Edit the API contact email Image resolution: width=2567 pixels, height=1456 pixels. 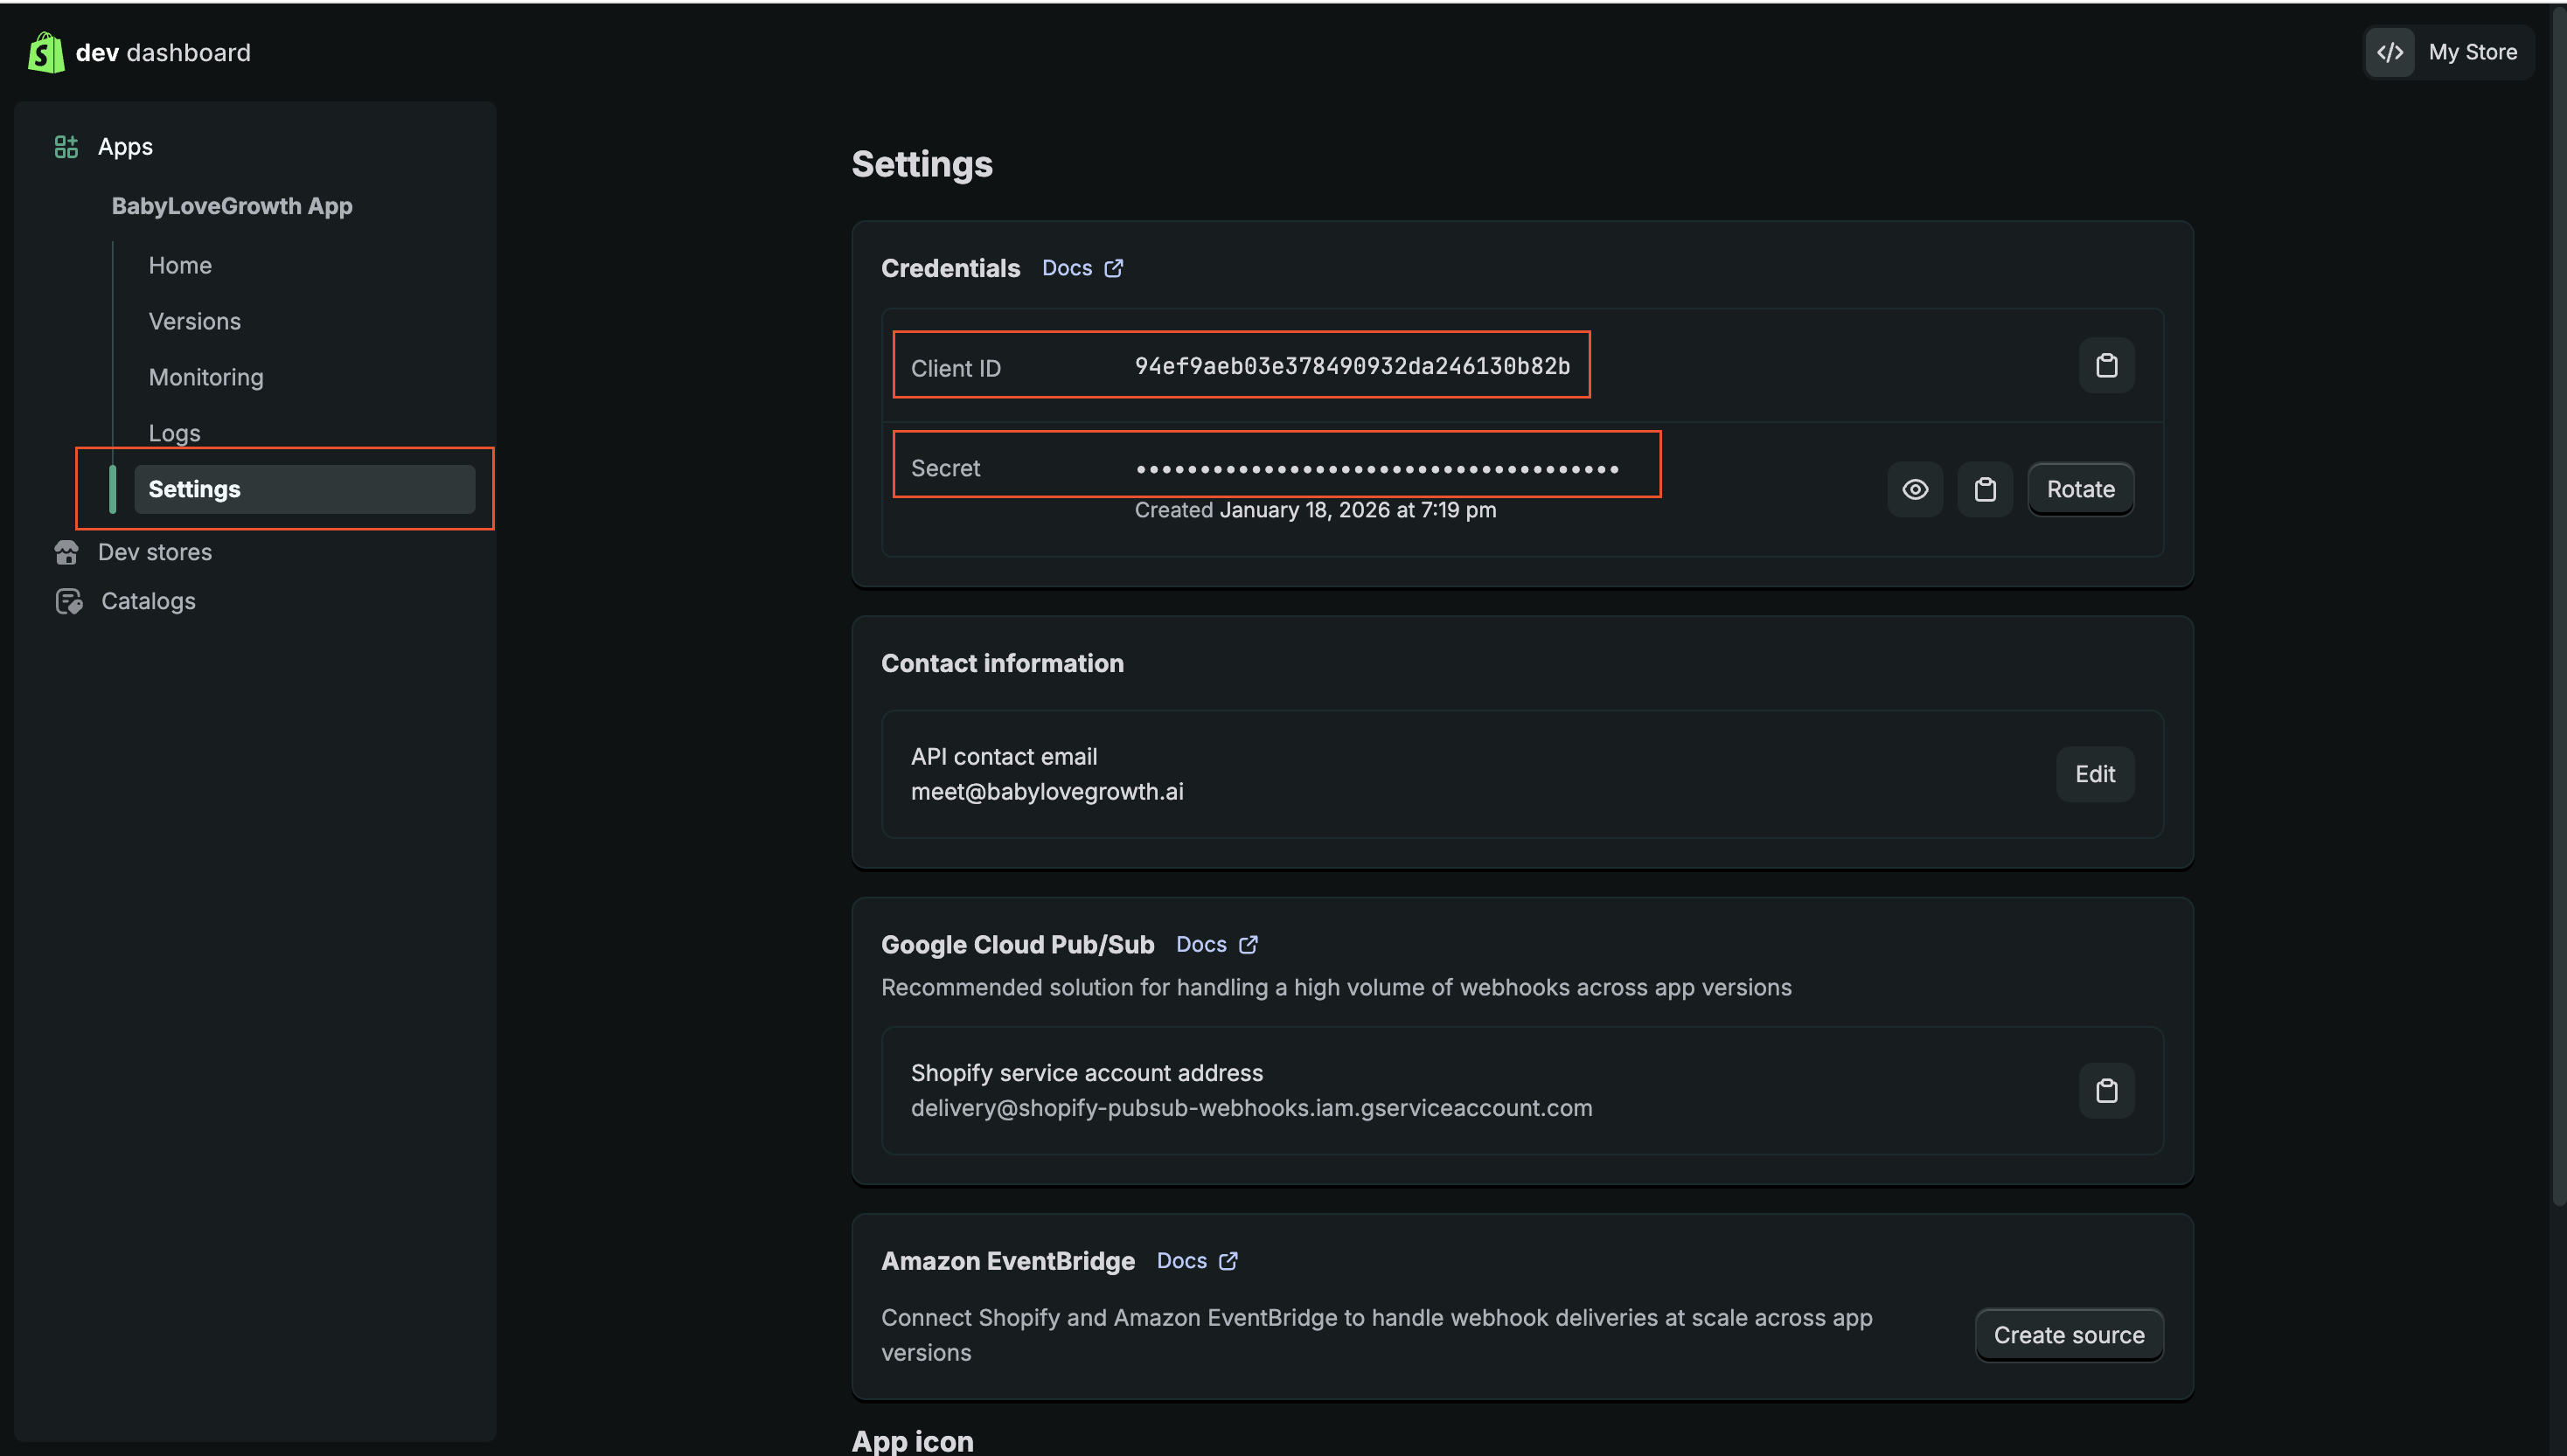[2094, 774]
